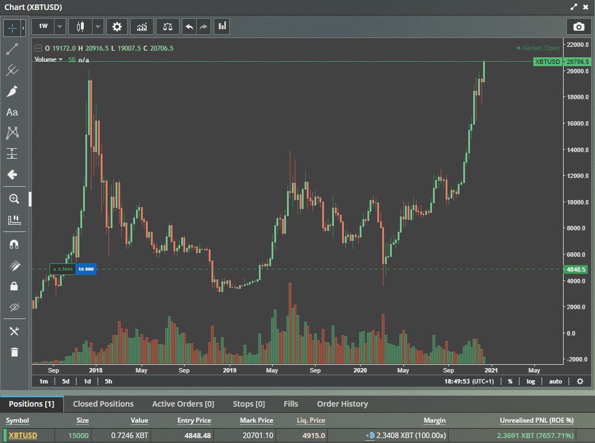The image size is (595, 443).
Task: Open chart properties gear in toolbar
Action: [x=117, y=26]
